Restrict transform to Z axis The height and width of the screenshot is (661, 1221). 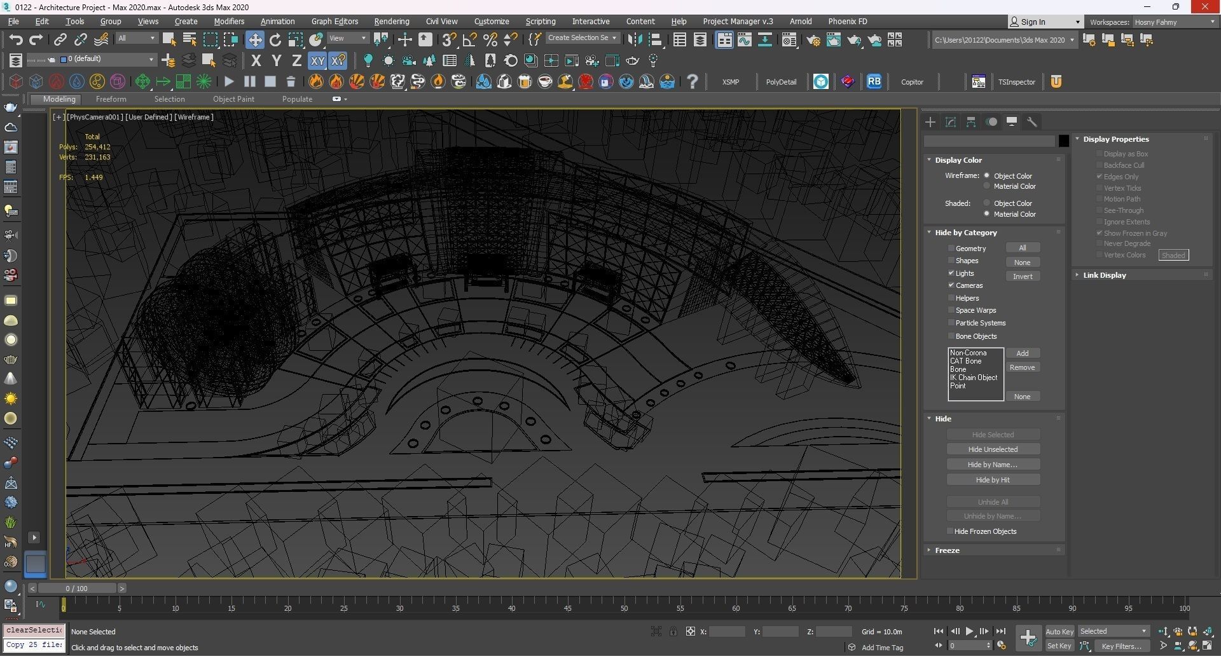[296, 61]
